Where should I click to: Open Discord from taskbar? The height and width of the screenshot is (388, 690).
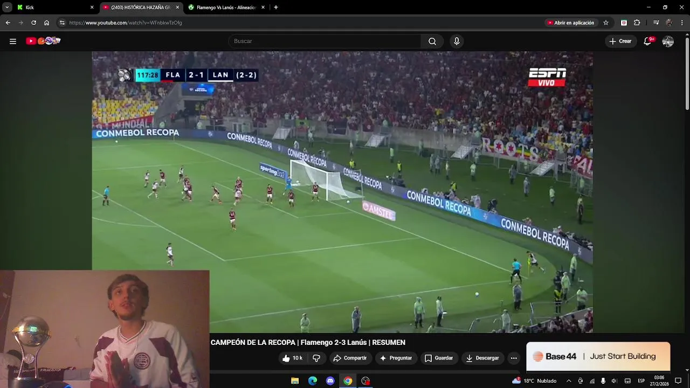tap(330, 380)
